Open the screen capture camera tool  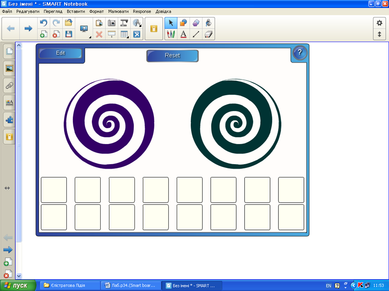112,23
